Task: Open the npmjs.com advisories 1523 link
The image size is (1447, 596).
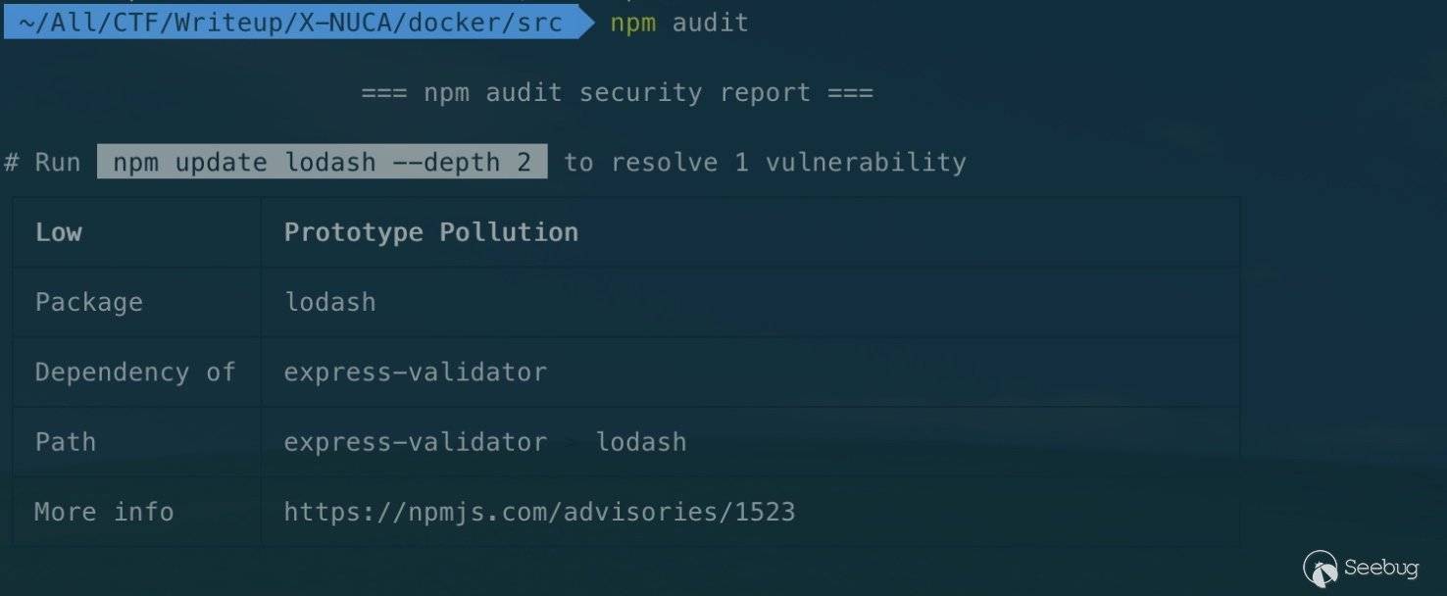Action: click(538, 512)
